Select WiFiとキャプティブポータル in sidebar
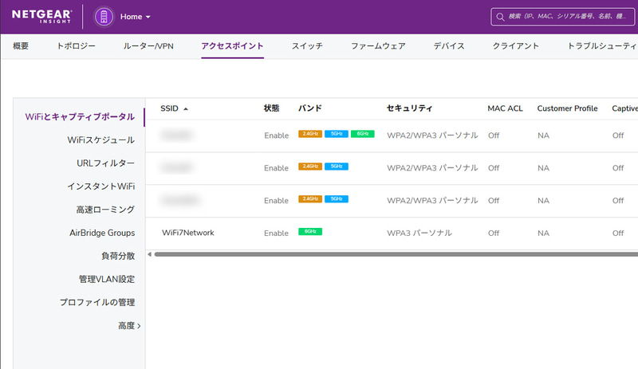Viewport: 638px width, 369px height. (80, 117)
